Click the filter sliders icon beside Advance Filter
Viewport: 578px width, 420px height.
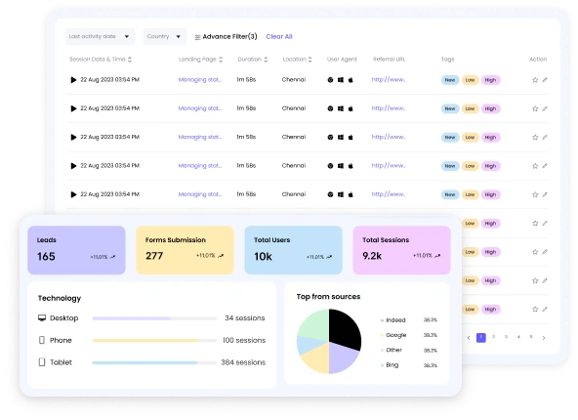(x=197, y=37)
